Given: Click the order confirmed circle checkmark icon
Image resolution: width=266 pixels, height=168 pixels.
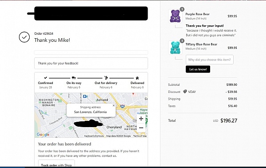Looking at the screenshot, I should 24,37.
